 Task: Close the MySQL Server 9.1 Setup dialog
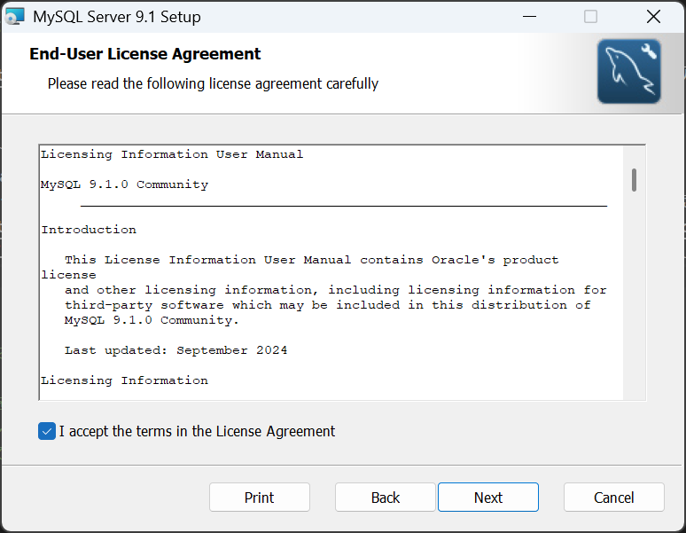pyautogui.click(x=653, y=16)
